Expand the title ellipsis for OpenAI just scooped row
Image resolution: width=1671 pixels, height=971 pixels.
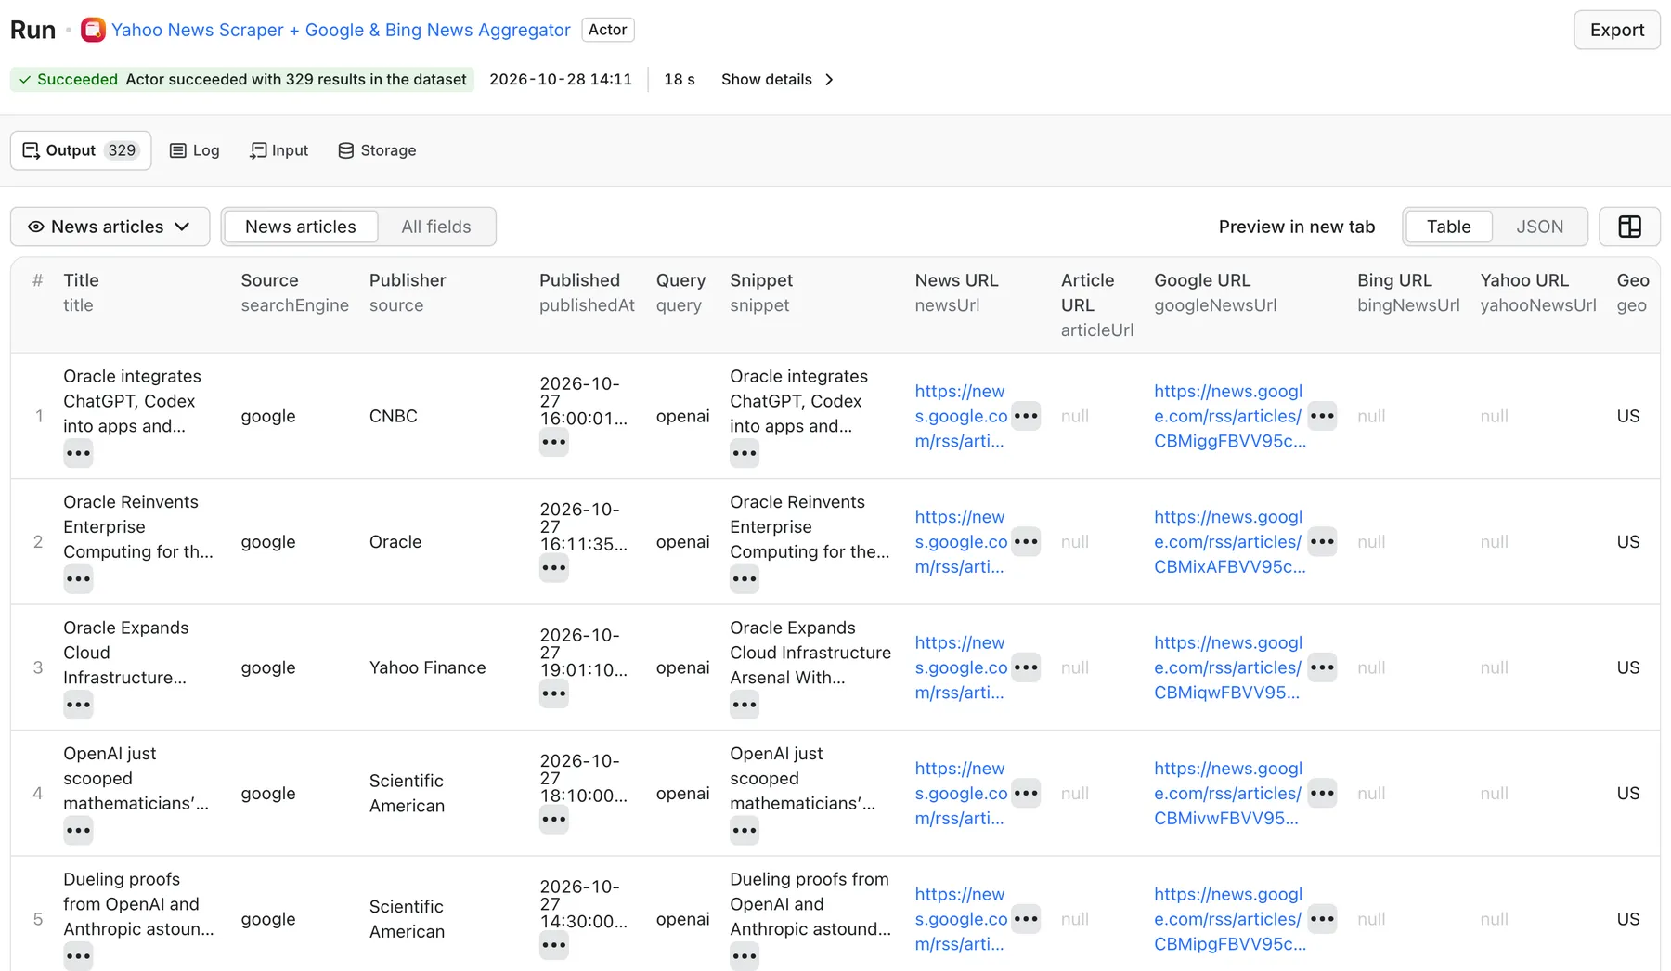point(78,831)
